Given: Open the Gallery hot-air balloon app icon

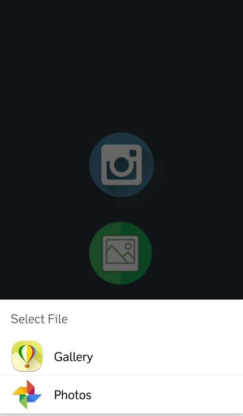Looking at the screenshot, I should click(x=27, y=356).
